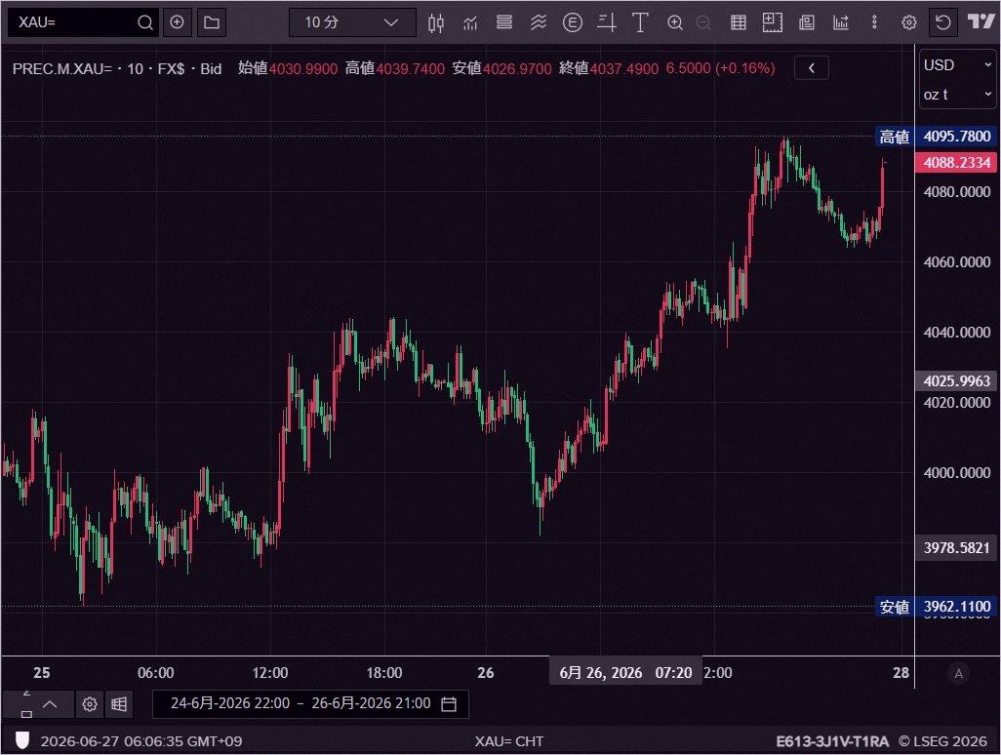The width and height of the screenshot is (1001, 755).
Task: Click the zoom out magnifier icon
Action: point(703,23)
